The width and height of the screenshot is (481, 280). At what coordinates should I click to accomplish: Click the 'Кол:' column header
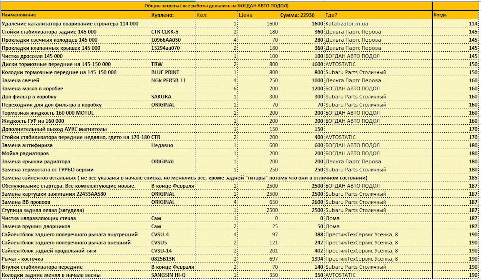[x=216, y=15]
